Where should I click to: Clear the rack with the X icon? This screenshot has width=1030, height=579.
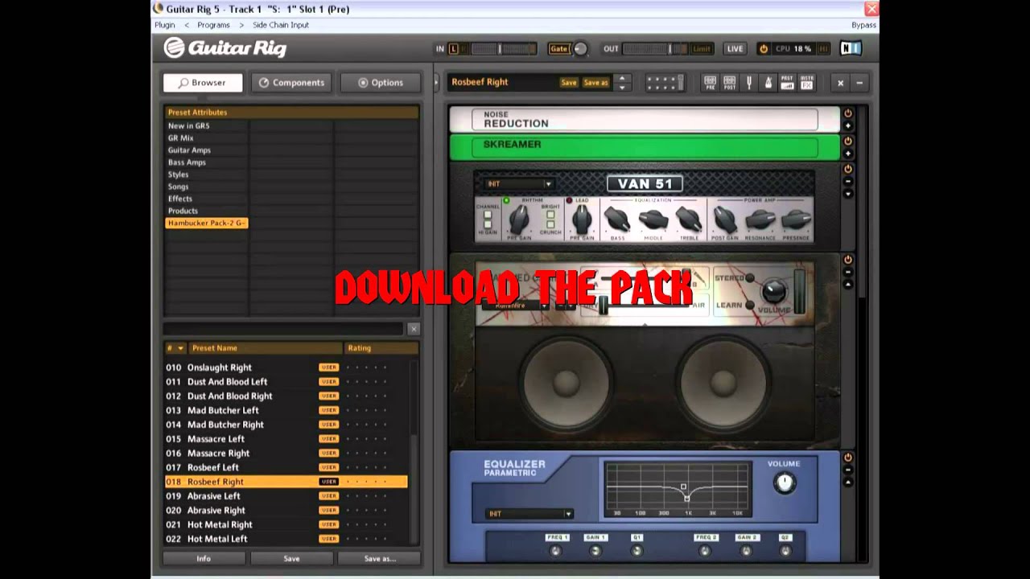point(840,83)
